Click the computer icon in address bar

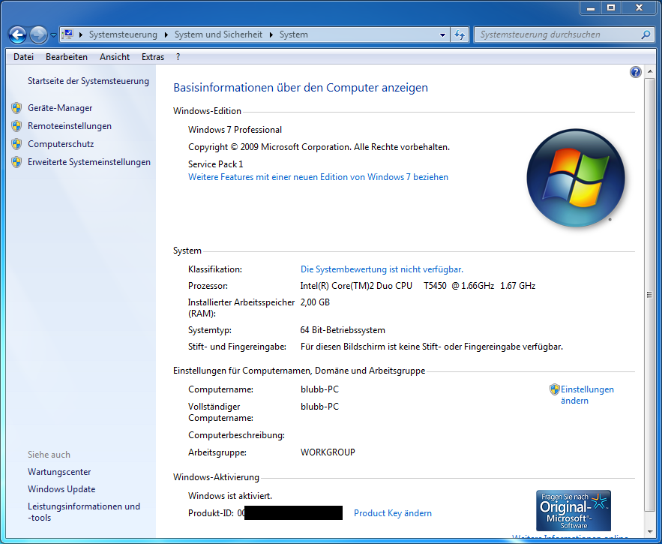(67, 35)
